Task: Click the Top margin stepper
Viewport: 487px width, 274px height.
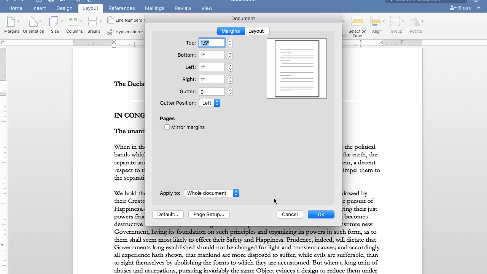Action: (x=230, y=43)
